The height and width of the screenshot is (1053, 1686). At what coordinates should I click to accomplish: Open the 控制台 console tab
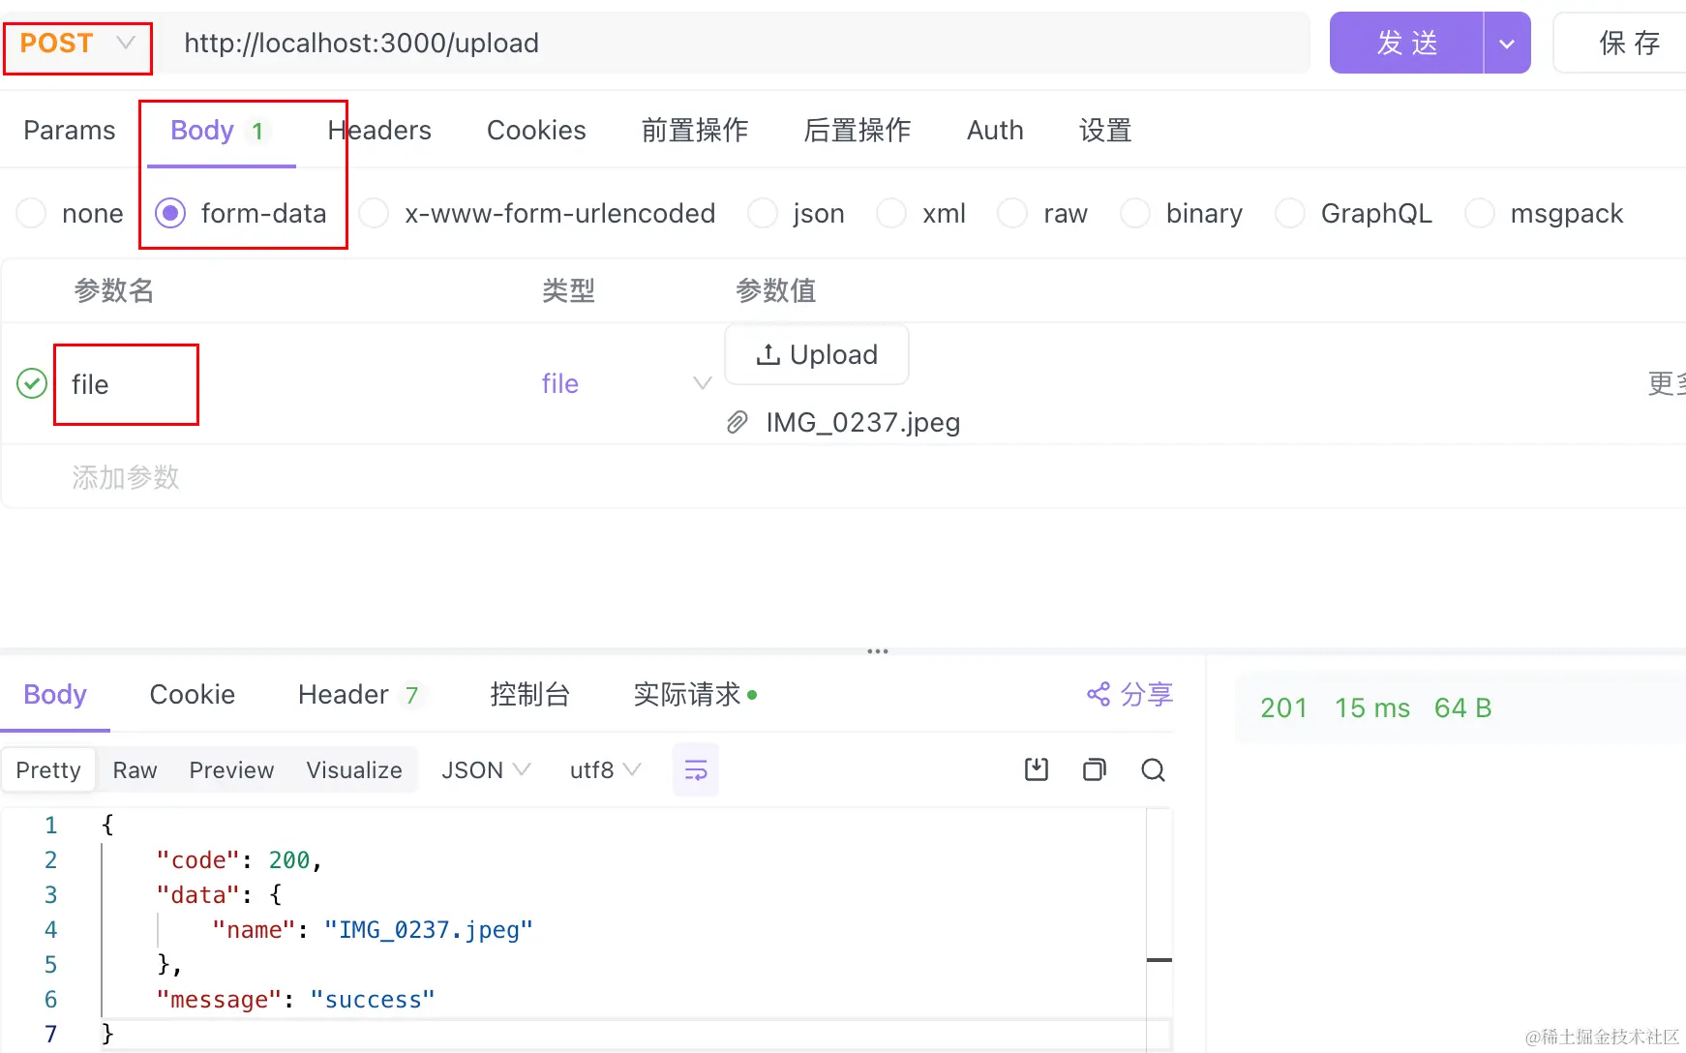(x=530, y=694)
